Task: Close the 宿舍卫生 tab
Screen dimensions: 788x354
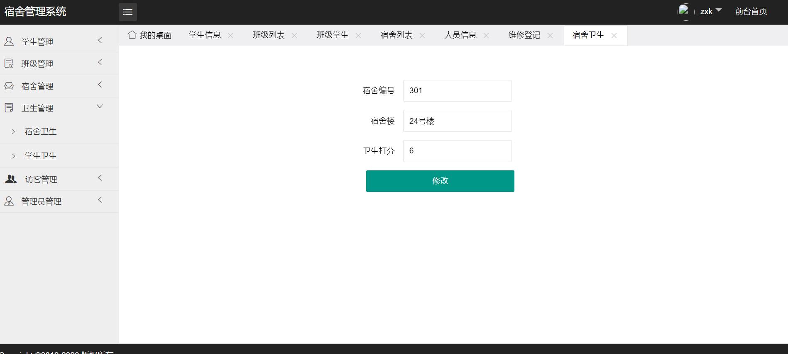Action: (x=614, y=36)
